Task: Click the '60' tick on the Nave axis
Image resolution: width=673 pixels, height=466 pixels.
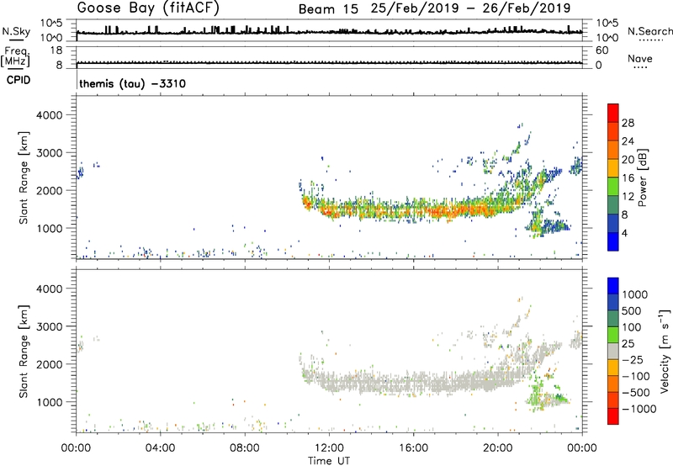Action: [601, 50]
